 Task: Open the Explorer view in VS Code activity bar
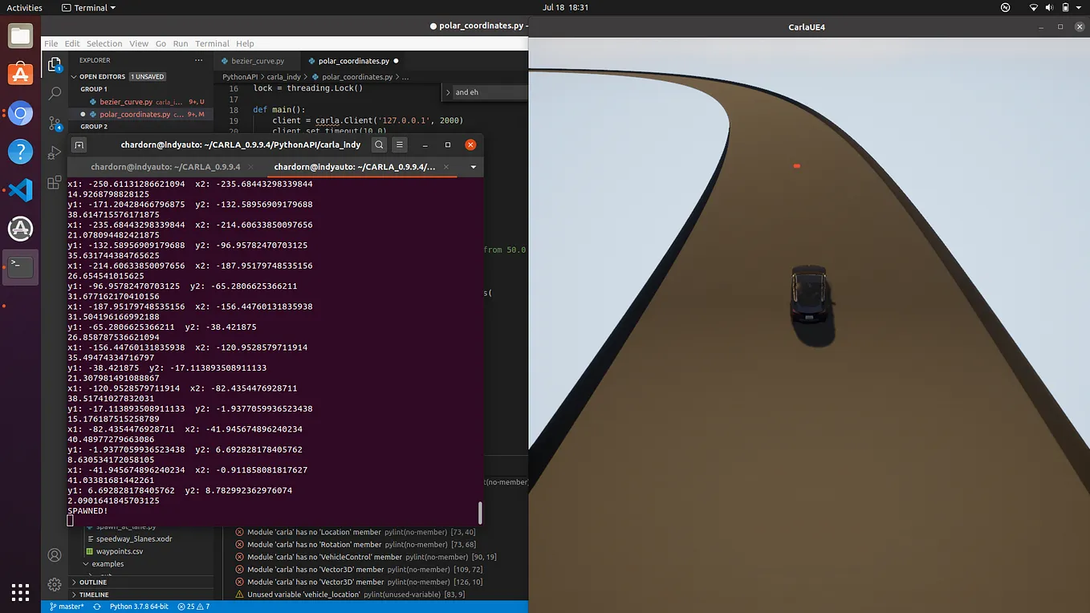[x=55, y=64]
